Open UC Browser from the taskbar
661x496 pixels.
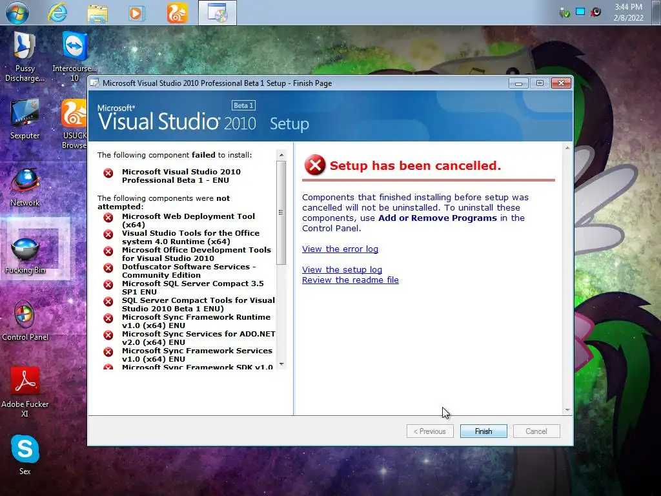(x=177, y=13)
